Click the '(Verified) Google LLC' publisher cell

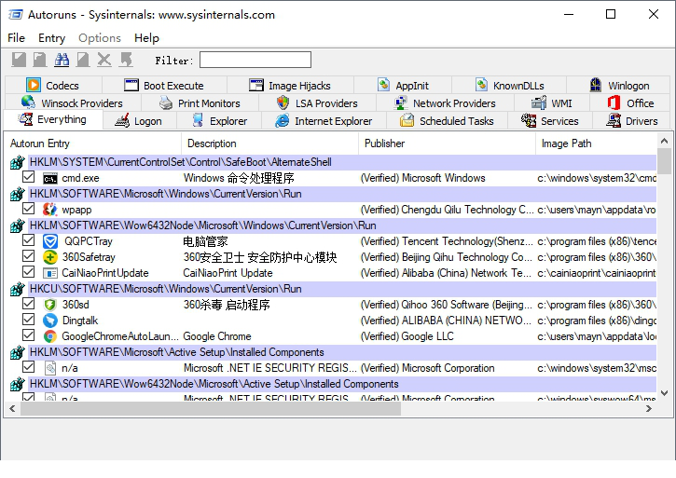pyautogui.click(x=407, y=336)
